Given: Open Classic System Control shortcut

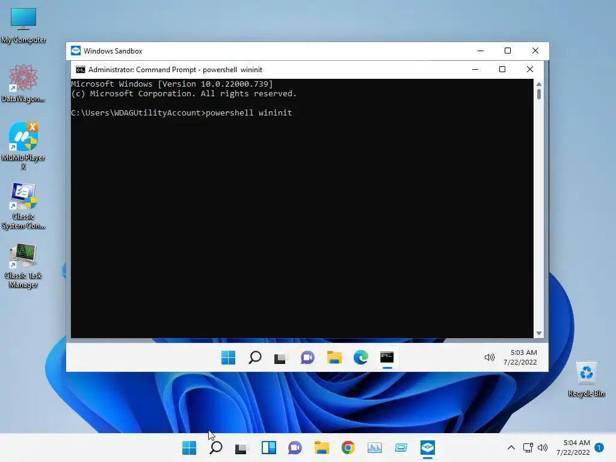Looking at the screenshot, I should click(x=23, y=206).
